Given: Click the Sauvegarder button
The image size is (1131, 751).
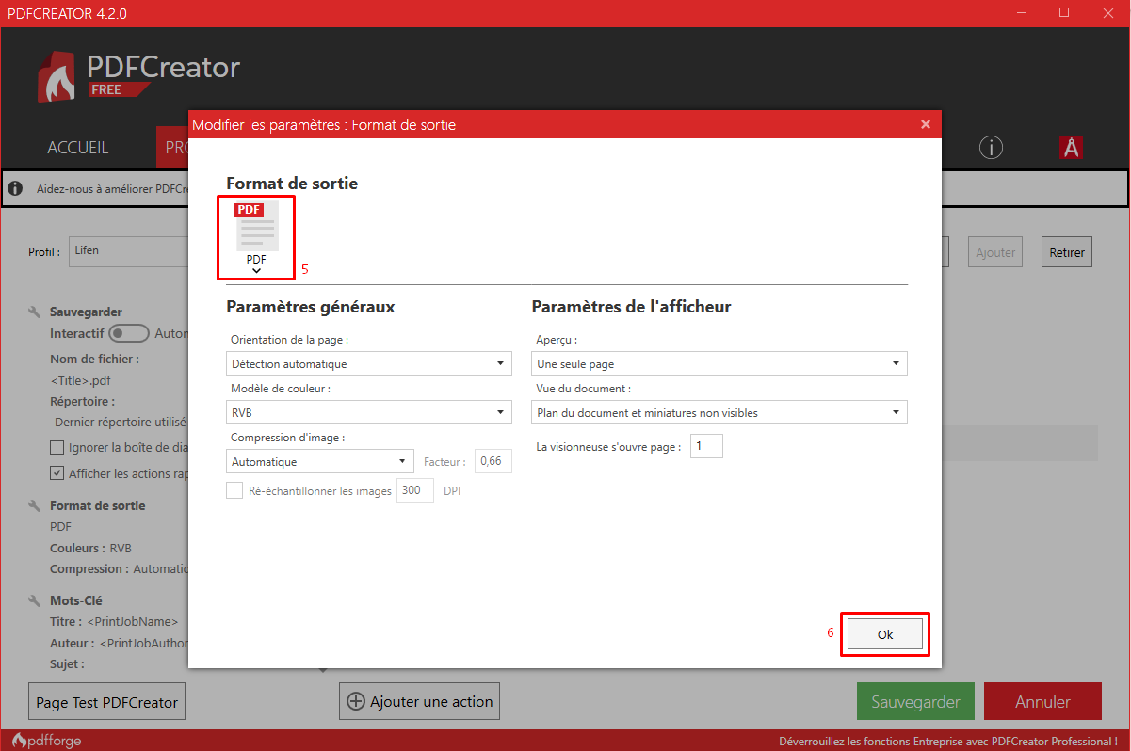Looking at the screenshot, I should [915, 702].
